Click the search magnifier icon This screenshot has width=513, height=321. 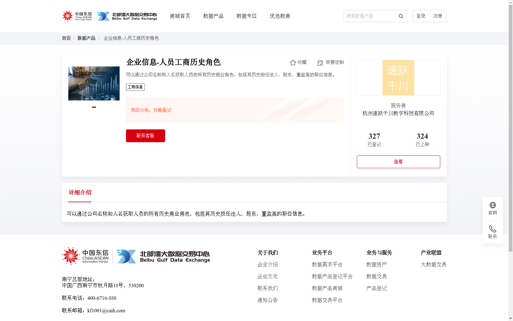[401, 16]
